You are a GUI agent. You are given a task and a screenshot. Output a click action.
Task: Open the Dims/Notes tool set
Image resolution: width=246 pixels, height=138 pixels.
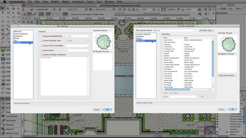(11, 120)
